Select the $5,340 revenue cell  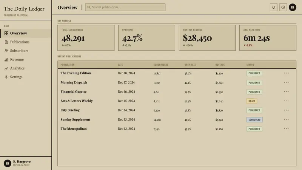(219, 120)
